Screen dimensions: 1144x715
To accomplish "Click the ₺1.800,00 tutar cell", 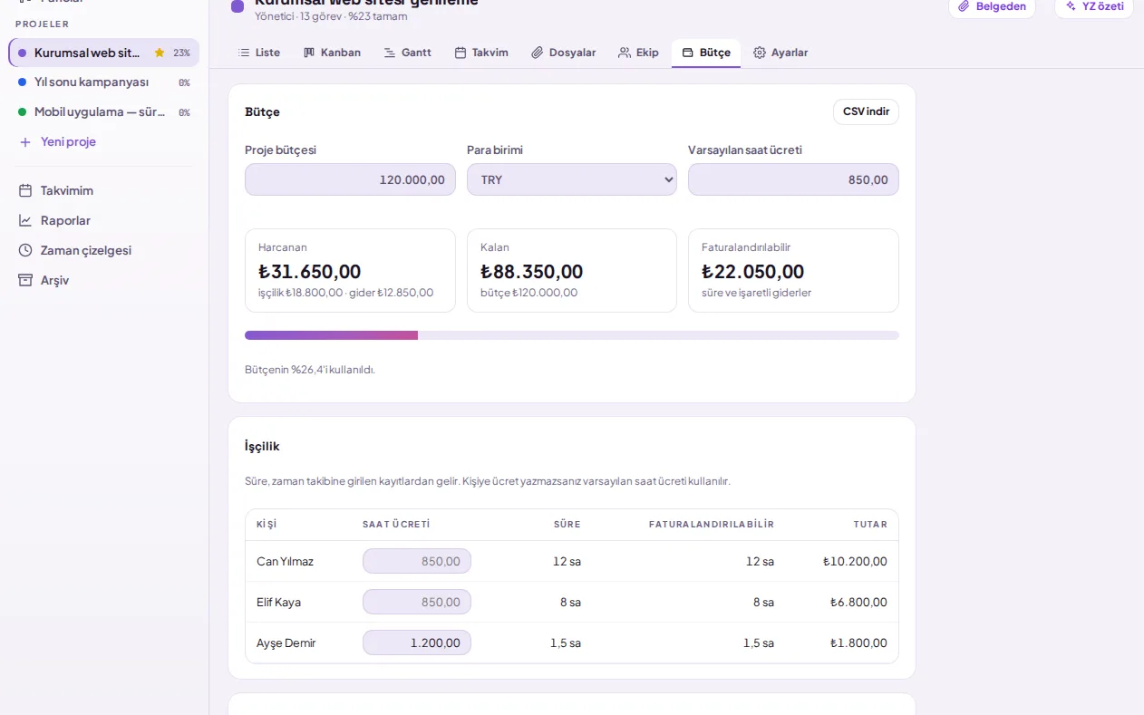I will 858,643.
